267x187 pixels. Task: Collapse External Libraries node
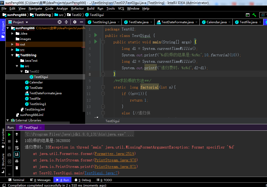pos(8,120)
